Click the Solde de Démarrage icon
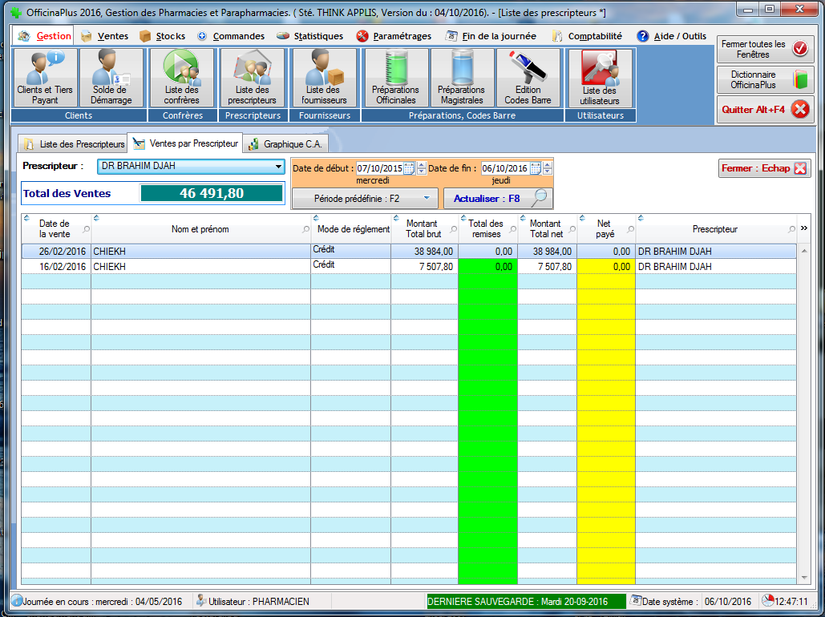This screenshot has height=617, width=825. [x=112, y=78]
